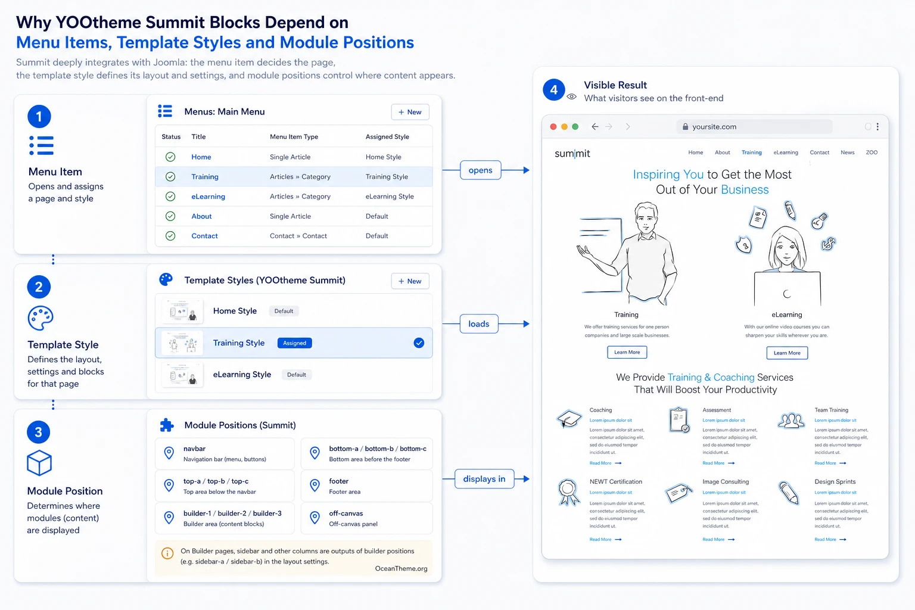Open ZOO in the Summit site navbar
915x610 pixels.
pyautogui.click(x=872, y=152)
